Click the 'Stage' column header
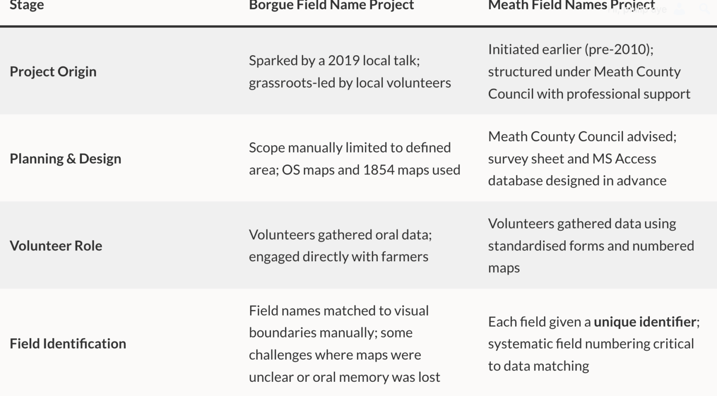This screenshot has height=396, width=717. (27, 5)
